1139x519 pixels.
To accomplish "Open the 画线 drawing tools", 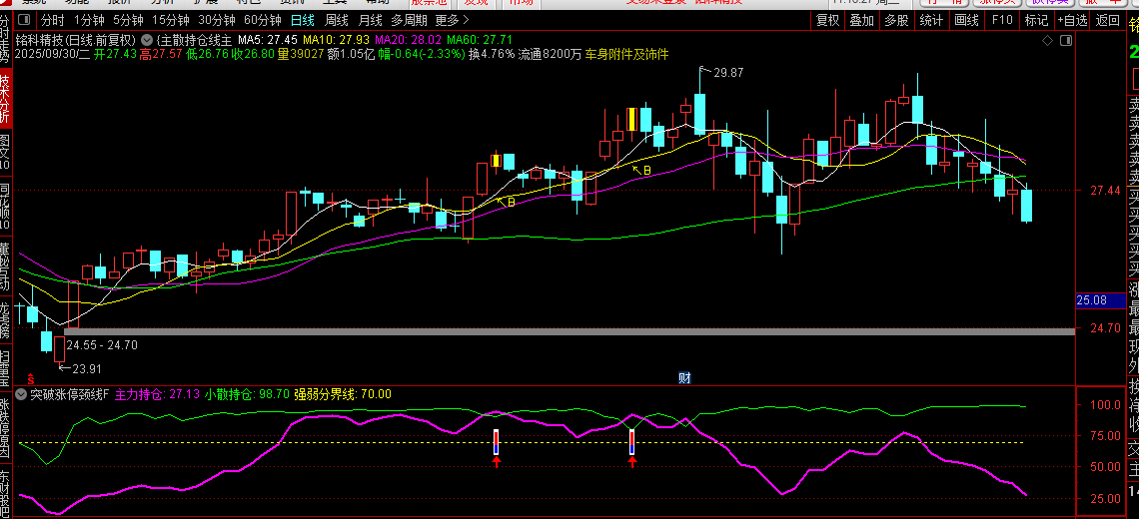I will 966,20.
